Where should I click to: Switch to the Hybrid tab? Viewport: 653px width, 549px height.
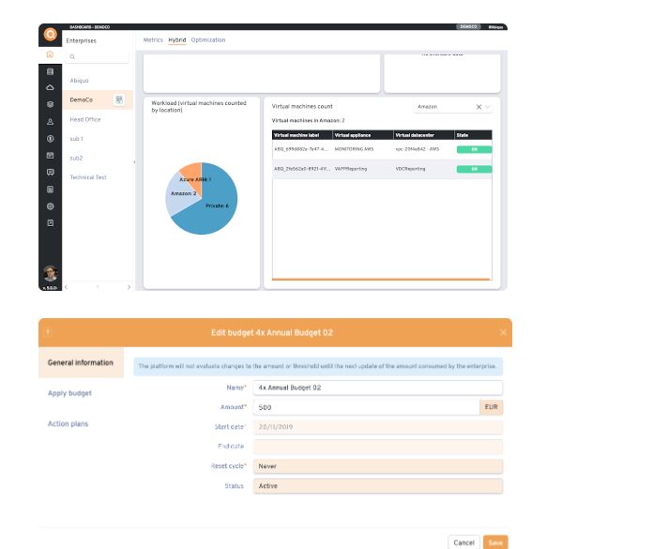coord(177,40)
